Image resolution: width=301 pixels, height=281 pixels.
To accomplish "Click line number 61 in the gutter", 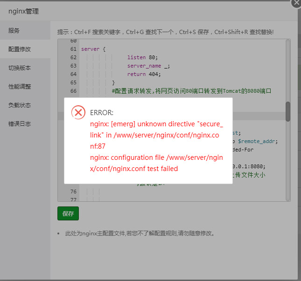I will pyautogui.click(x=73, y=49).
